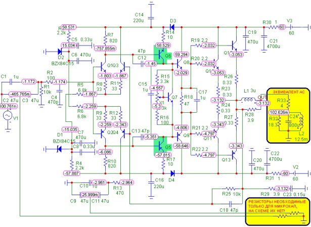Select transistor Q13 symbol
This screenshot has width=311, height=227.
pos(235,155)
